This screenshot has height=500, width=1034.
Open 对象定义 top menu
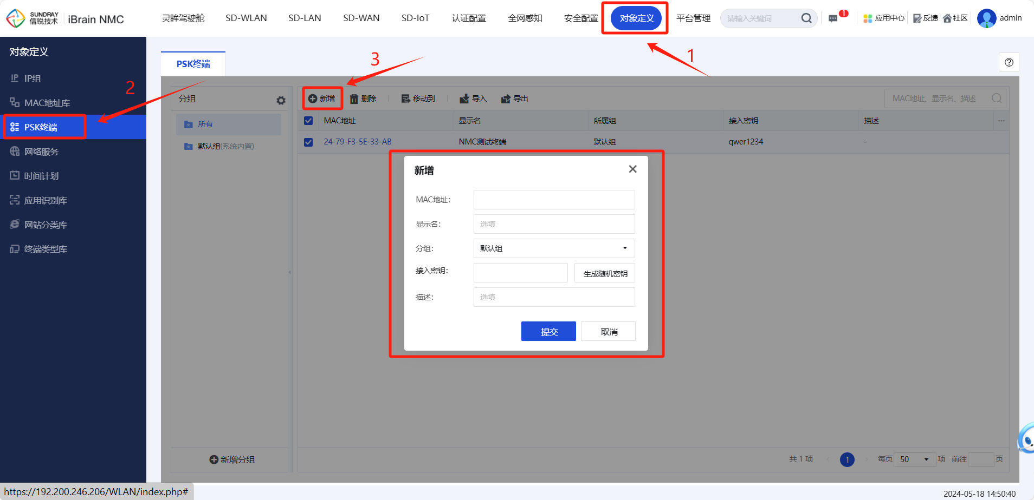(636, 18)
